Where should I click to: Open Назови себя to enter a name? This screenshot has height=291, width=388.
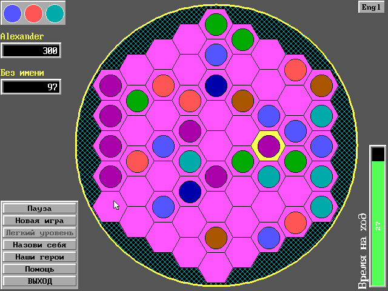click(39, 245)
